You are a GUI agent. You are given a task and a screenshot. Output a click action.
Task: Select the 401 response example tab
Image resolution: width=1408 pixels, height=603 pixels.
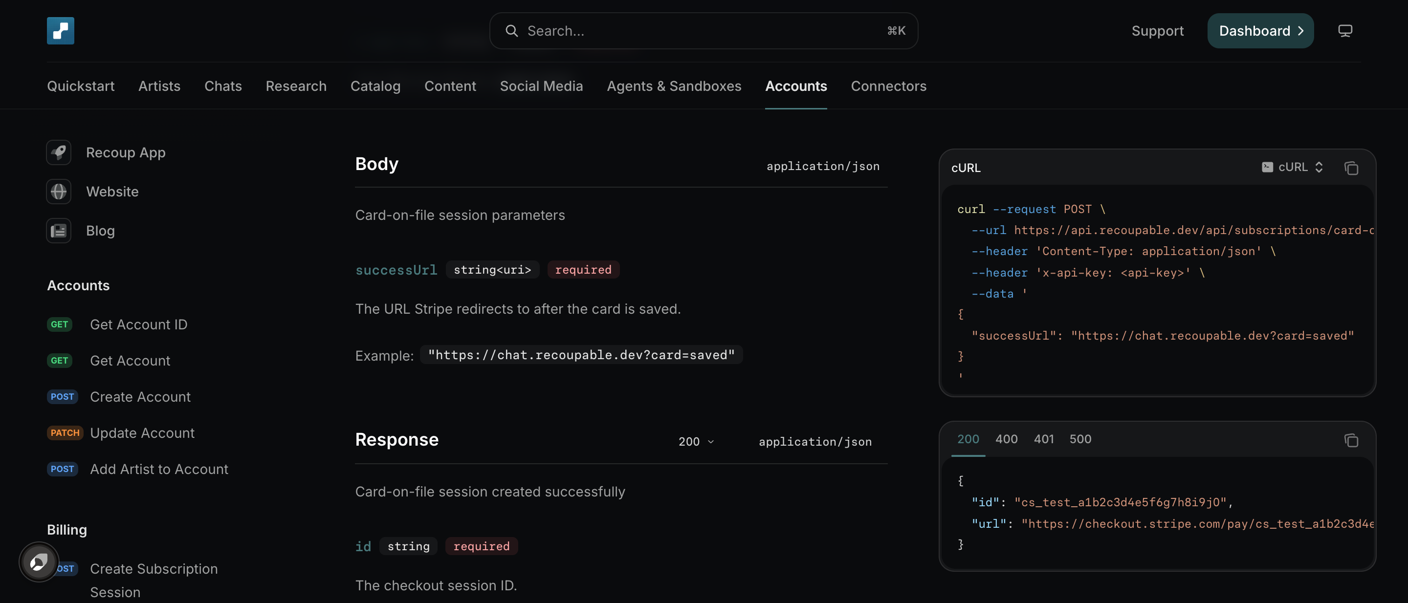(x=1043, y=439)
